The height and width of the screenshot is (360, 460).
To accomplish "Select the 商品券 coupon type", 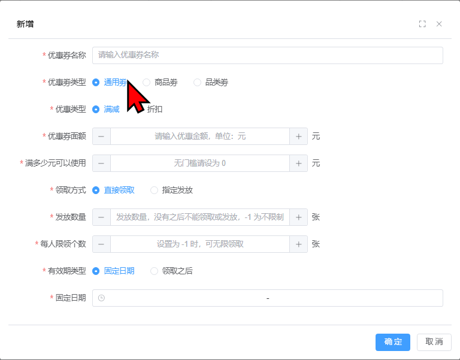I will [160, 83].
